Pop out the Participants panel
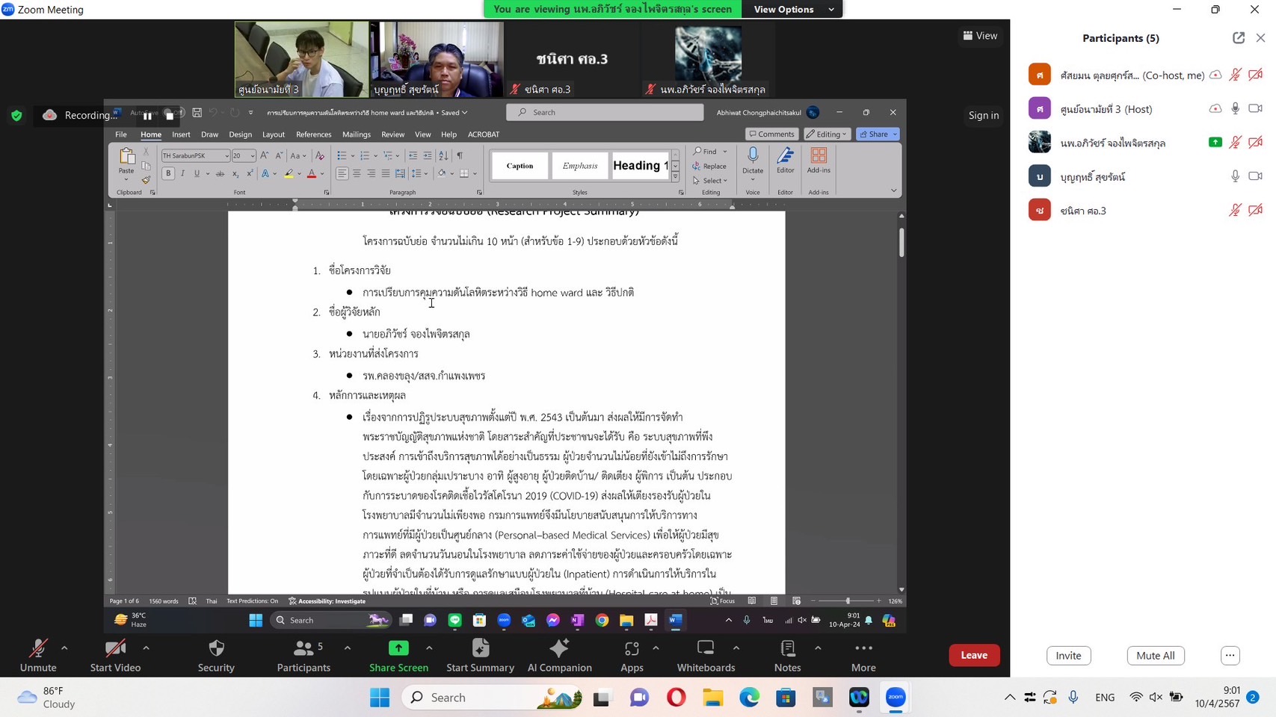The width and height of the screenshot is (1276, 717). [x=1239, y=38]
